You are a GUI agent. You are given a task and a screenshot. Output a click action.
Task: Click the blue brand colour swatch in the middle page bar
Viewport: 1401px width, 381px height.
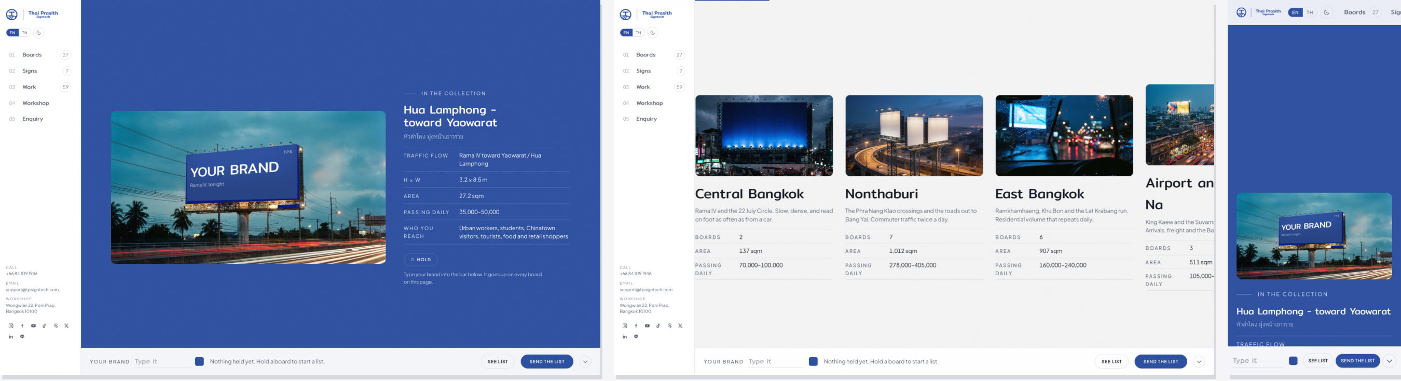coord(813,361)
